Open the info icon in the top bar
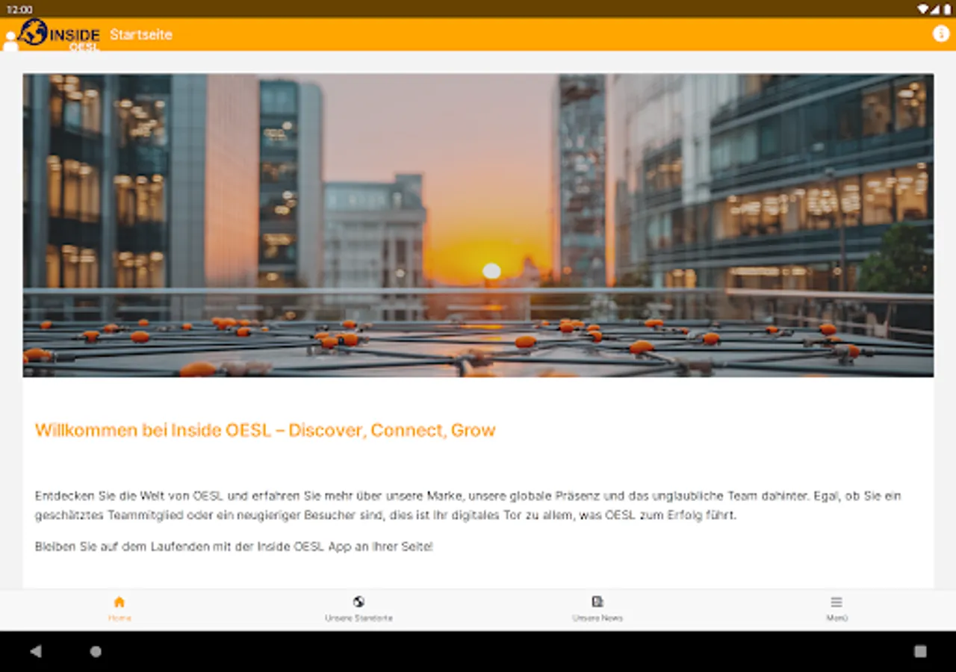956x672 pixels. click(940, 33)
